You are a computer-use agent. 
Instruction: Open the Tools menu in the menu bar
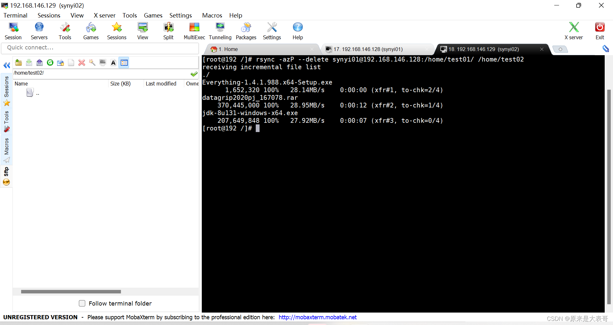click(x=130, y=15)
